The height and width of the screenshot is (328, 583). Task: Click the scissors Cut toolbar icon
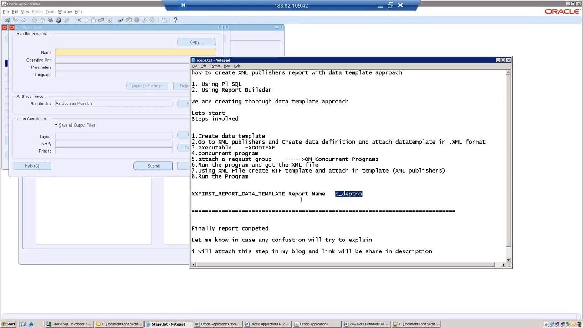78,20
